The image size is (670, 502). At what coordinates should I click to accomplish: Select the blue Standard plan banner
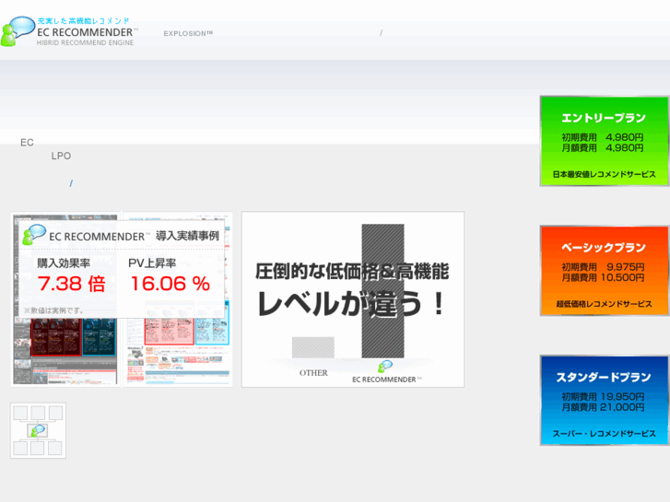click(x=605, y=401)
